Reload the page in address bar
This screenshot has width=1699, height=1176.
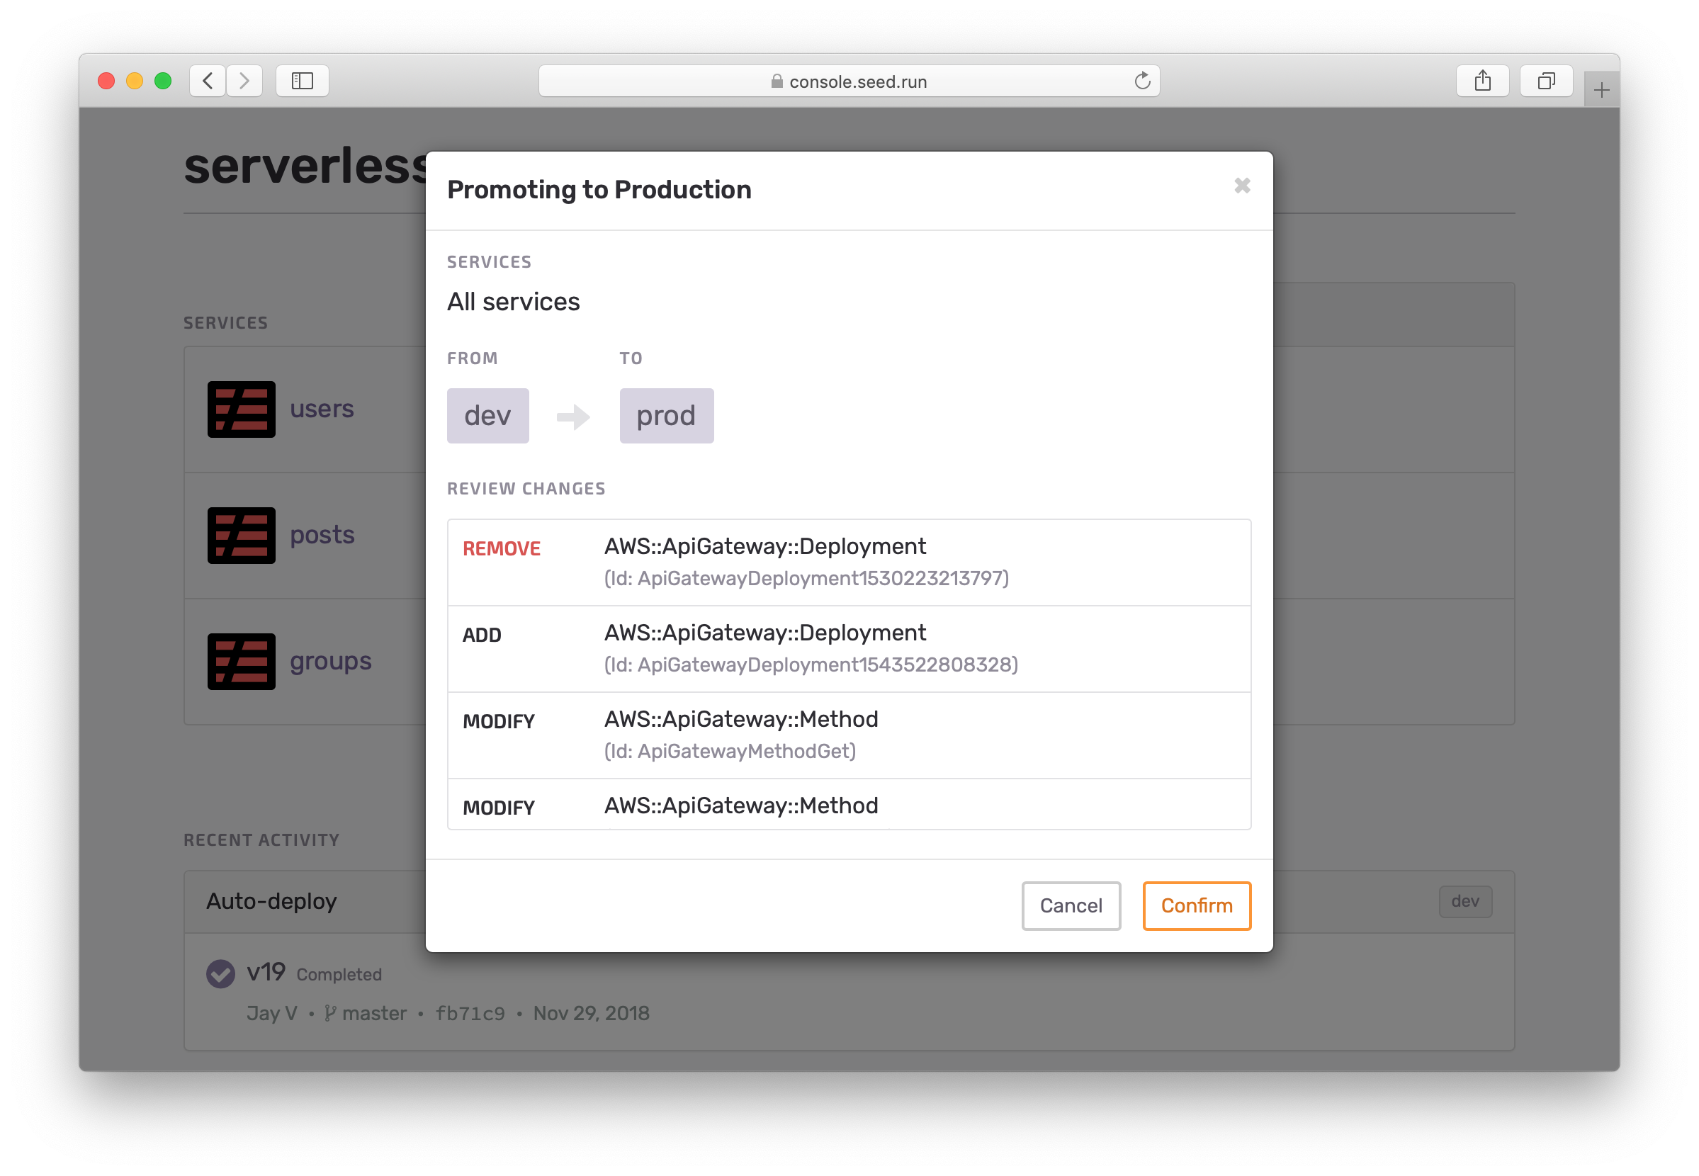(x=1142, y=81)
